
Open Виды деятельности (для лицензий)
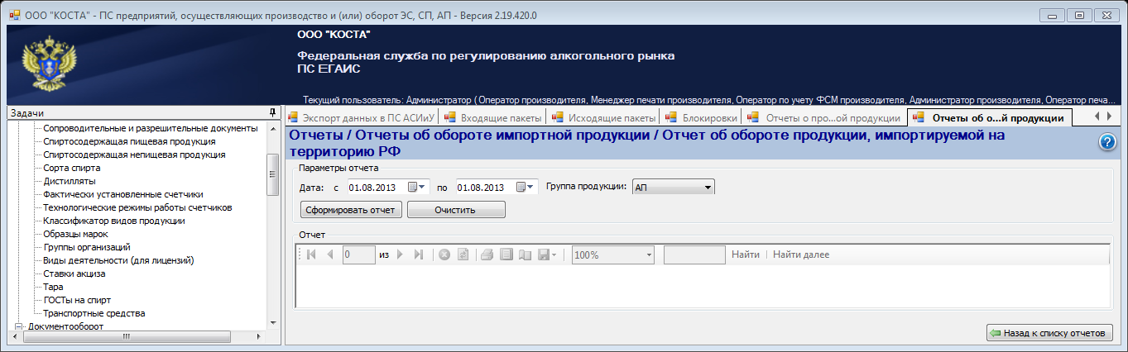click(x=118, y=260)
